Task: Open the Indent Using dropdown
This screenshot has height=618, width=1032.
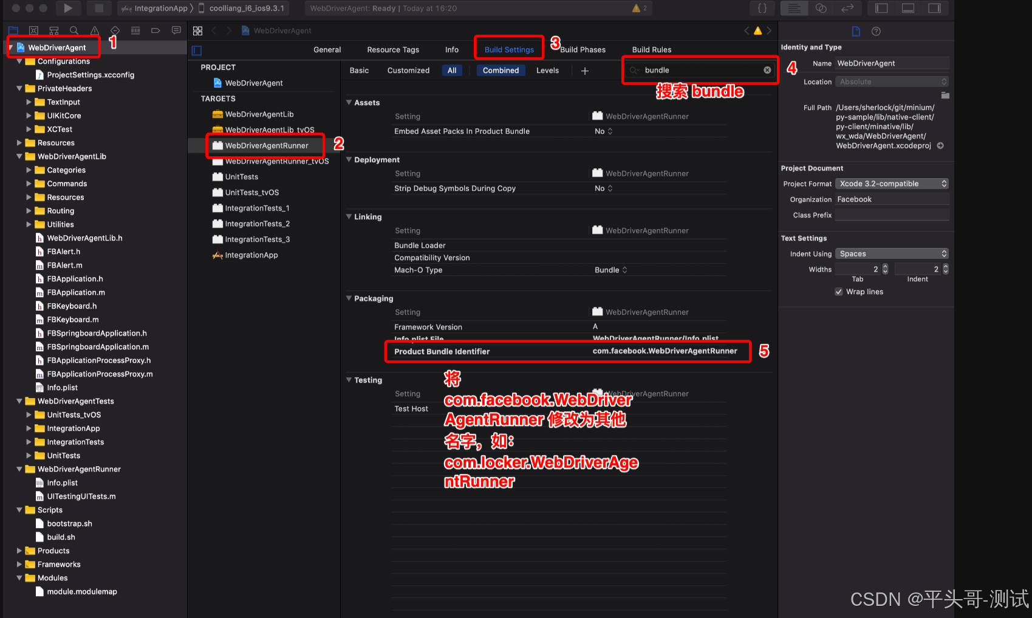Action: 892,253
